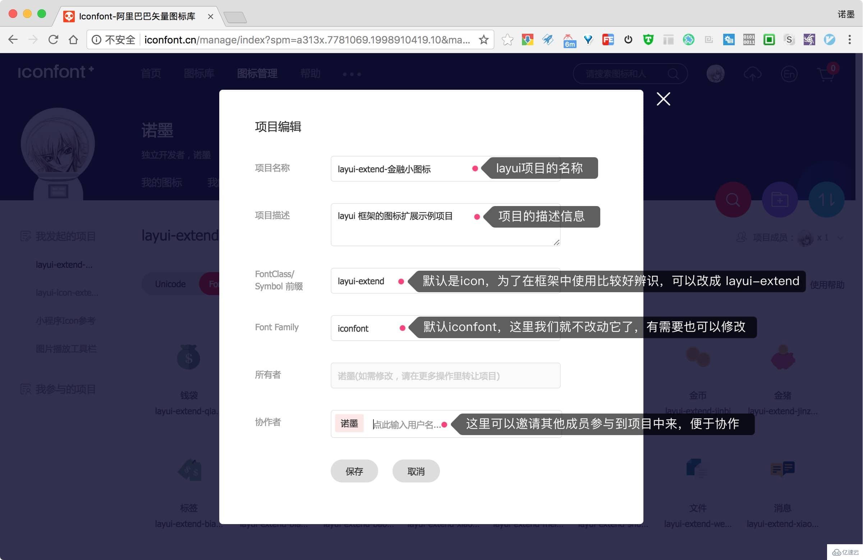The height and width of the screenshot is (560, 863).
Task: Click the power-symbol extension icon
Action: [x=628, y=39]
